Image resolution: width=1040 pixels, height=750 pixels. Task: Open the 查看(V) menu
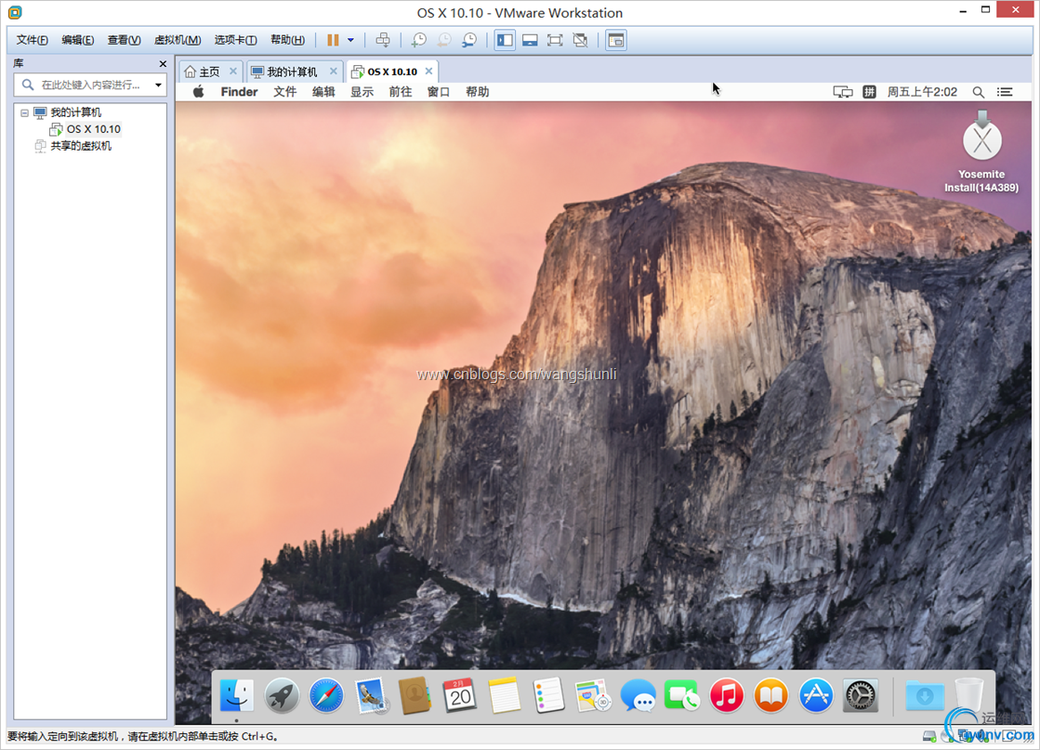click(124, 40)
